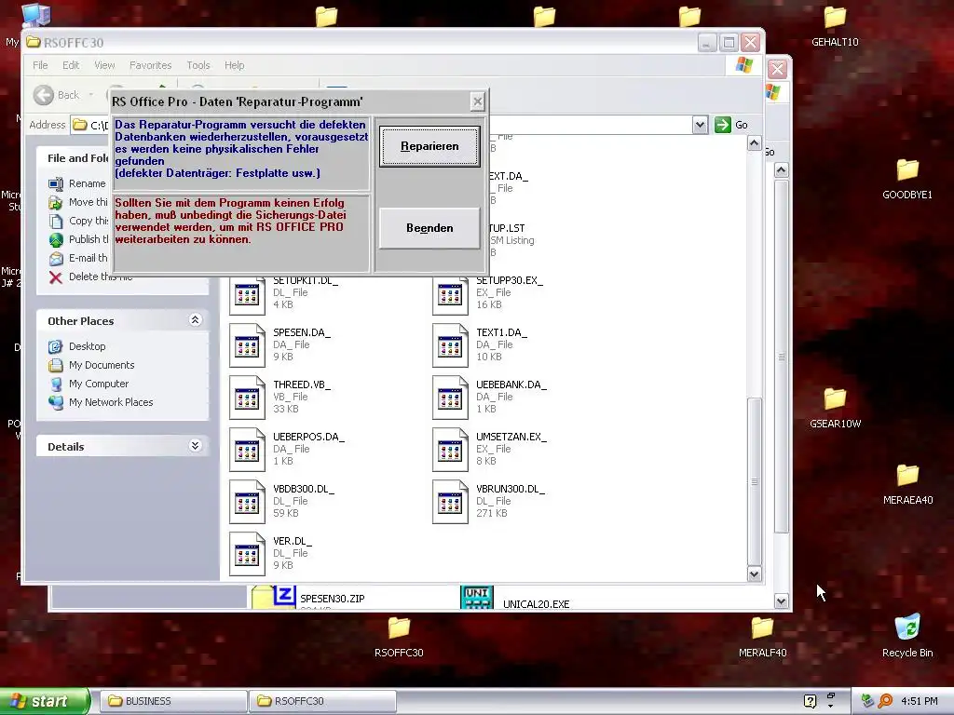Select the GOODBYE1 desktop folder
The image size is (954, 715).
point(907,180)
